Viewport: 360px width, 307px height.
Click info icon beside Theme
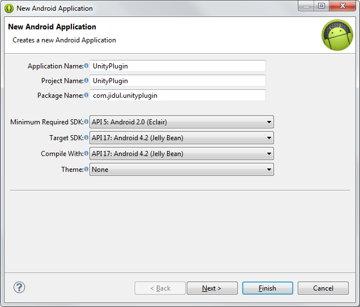pos(87,169)
